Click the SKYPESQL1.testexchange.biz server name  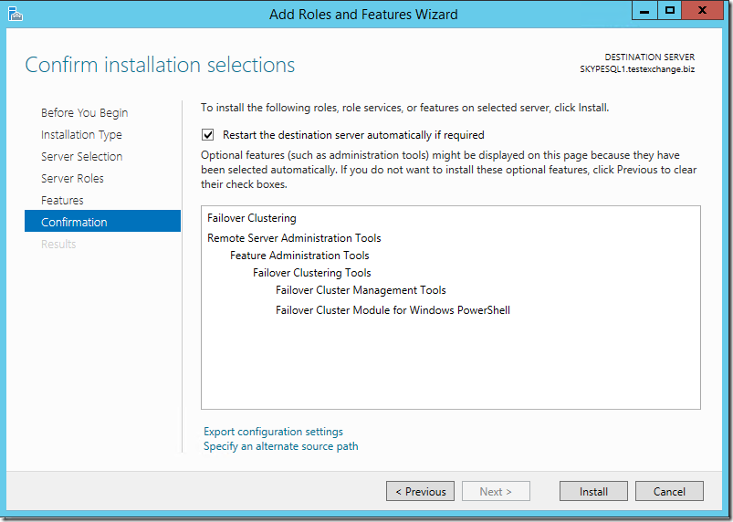pyautogui.click(x=637, y=69)
